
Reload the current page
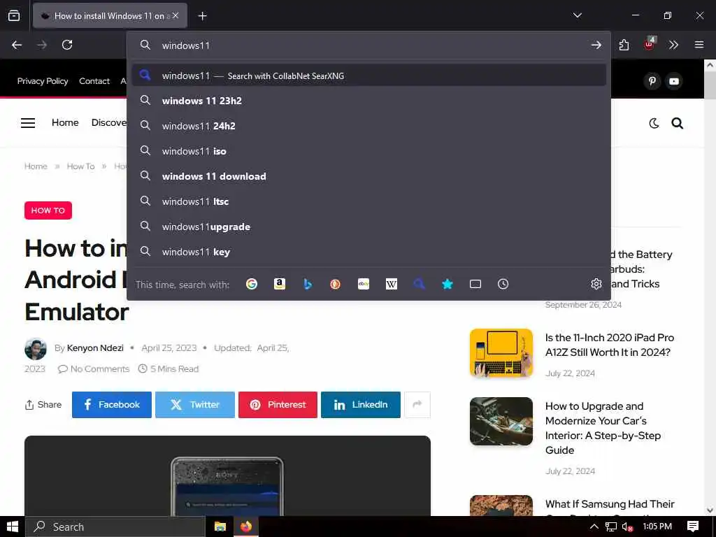[x=67, y=45]
